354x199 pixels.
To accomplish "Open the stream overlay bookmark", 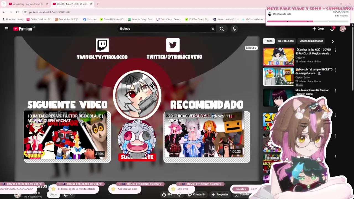I will tap(226, 19).
